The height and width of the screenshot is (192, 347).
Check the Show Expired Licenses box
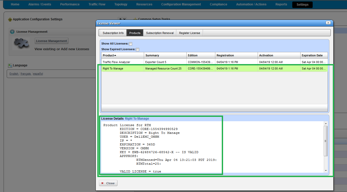coord(137,49)
